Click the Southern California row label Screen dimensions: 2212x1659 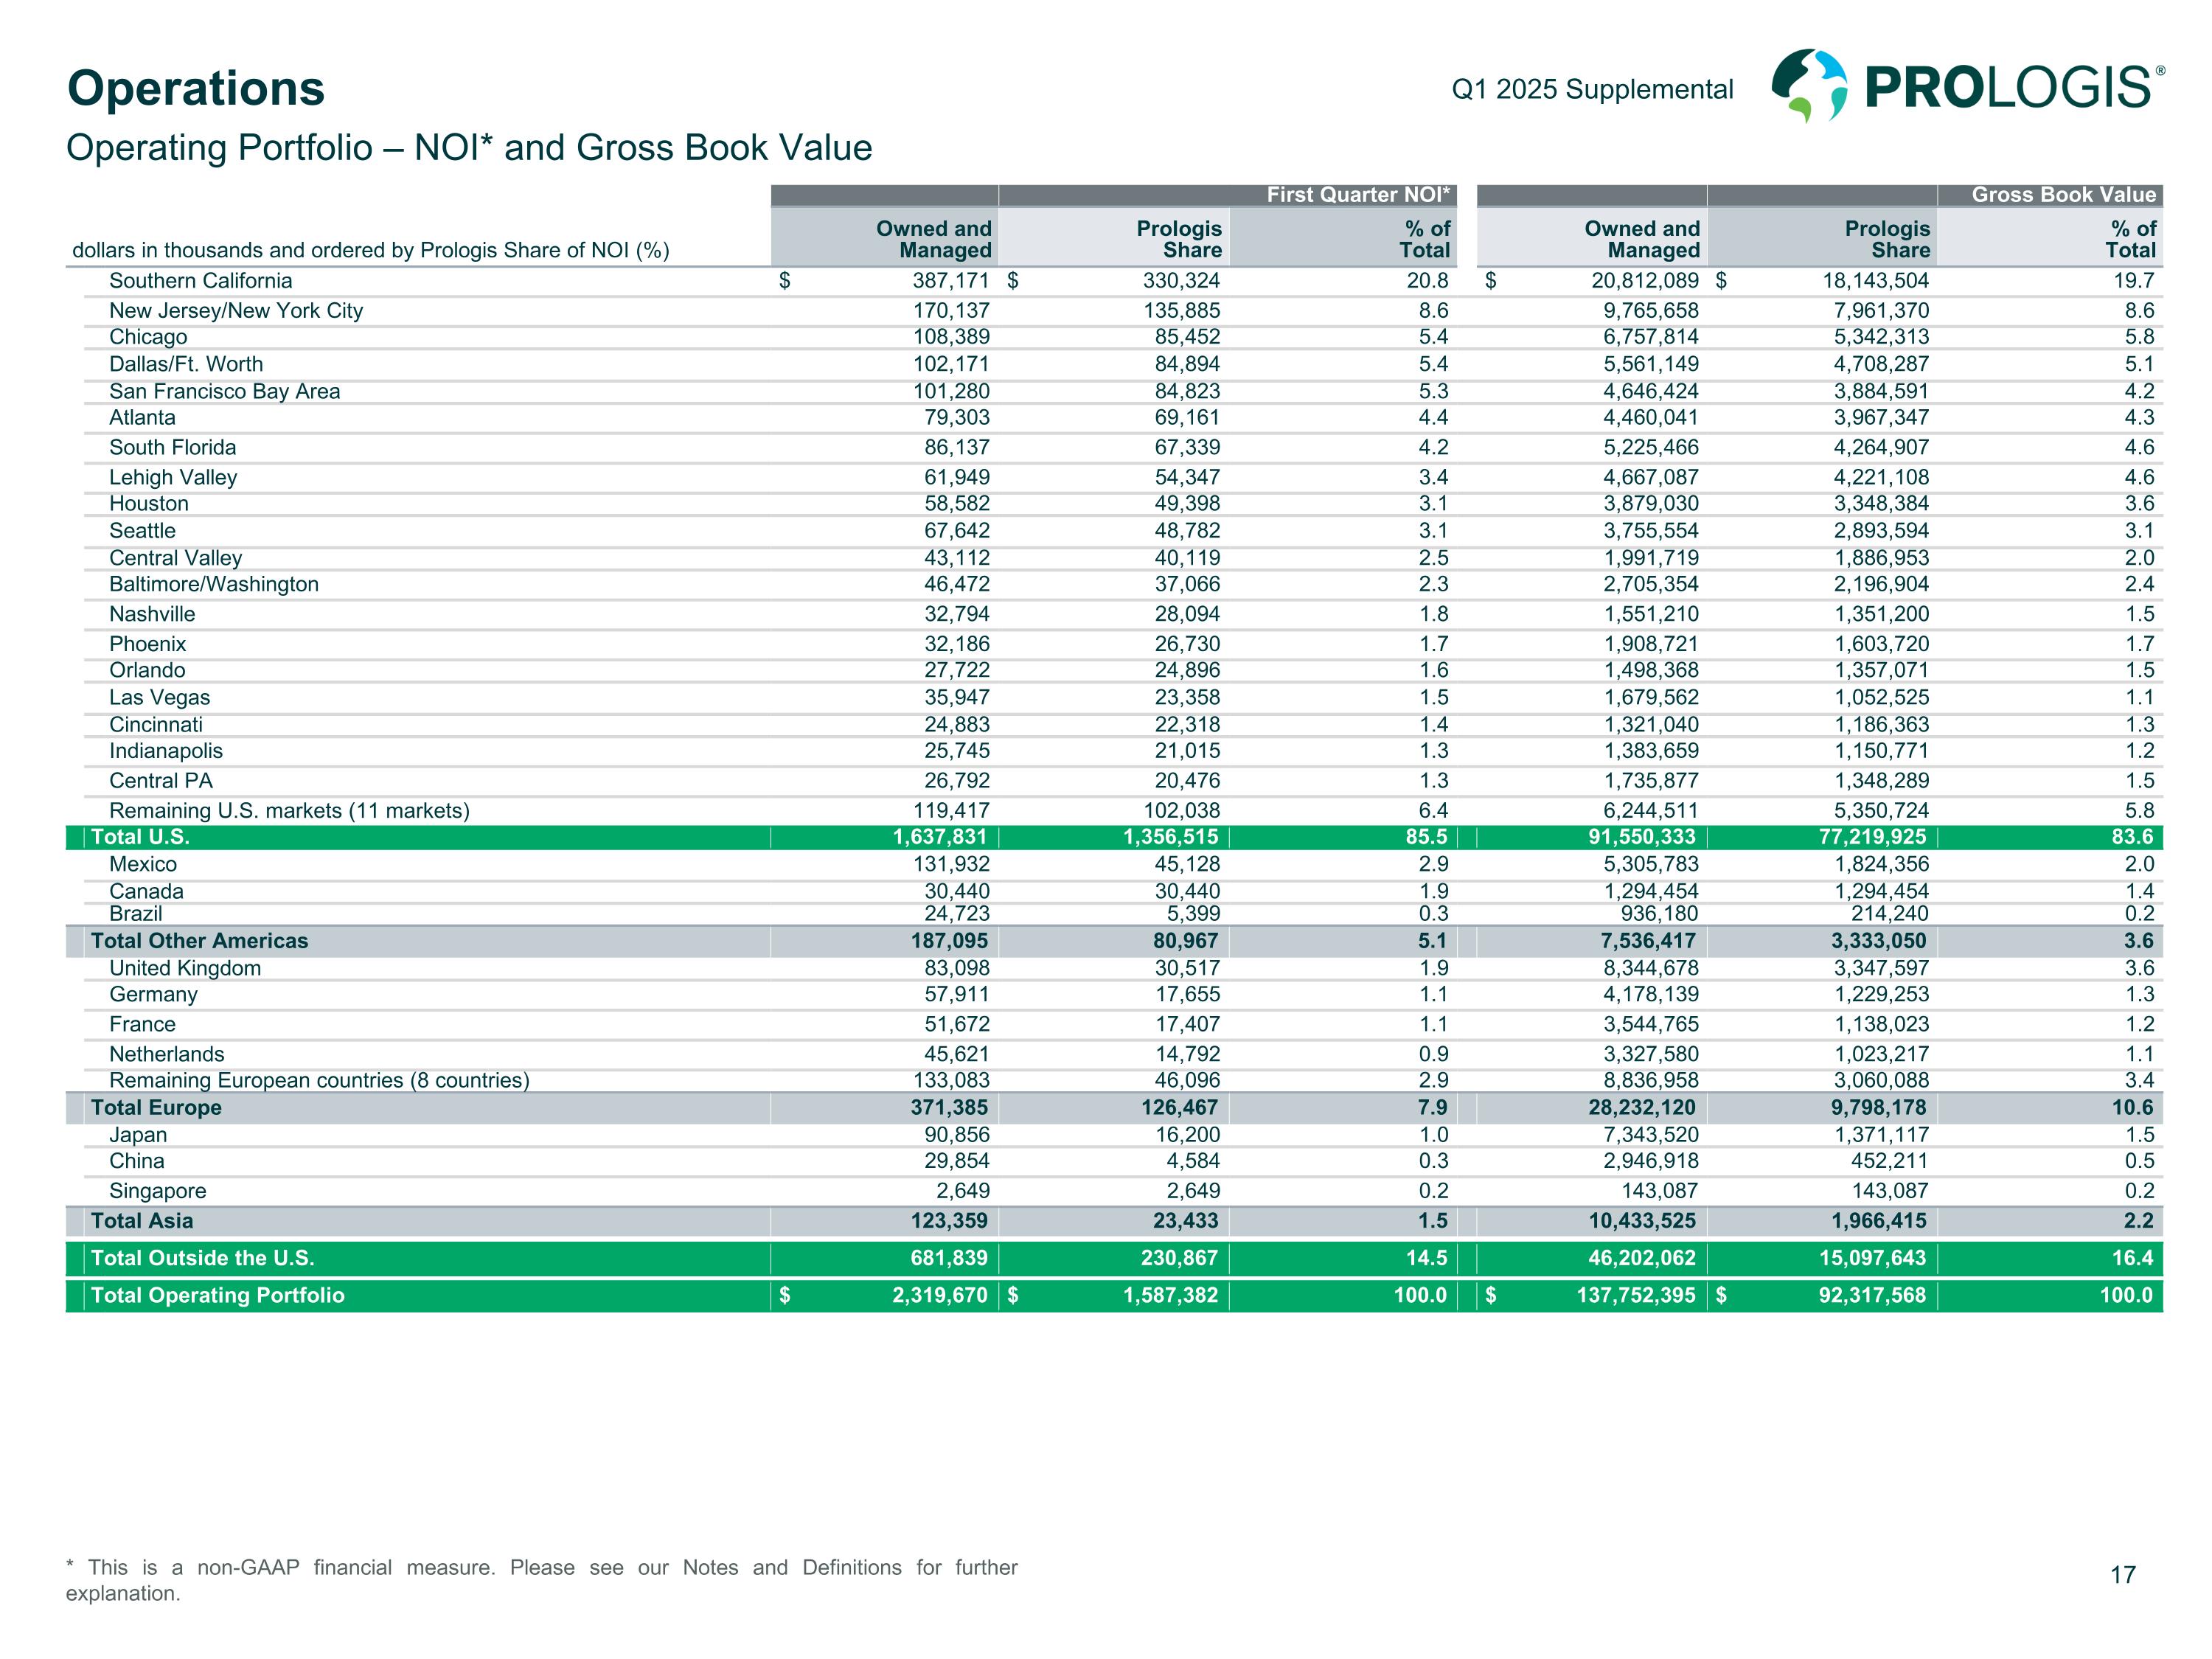pyautogui.click(x=200, y=281)
